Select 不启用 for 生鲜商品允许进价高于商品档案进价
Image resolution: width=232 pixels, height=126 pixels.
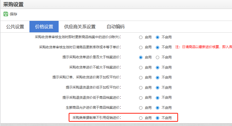coord(158,108)
